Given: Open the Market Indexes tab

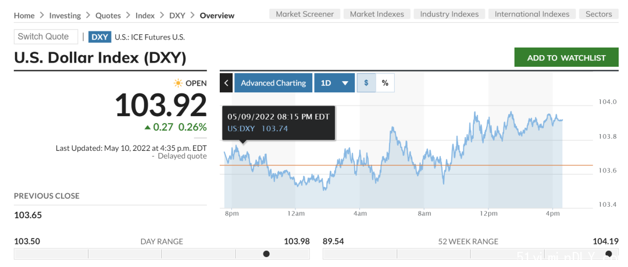Looking at the screenshot, I should coord(377,14).
